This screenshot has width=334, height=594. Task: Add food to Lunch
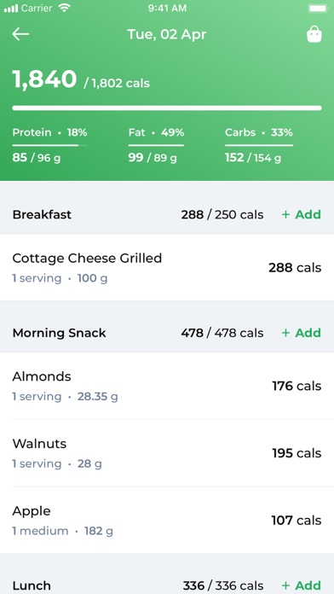301,585
